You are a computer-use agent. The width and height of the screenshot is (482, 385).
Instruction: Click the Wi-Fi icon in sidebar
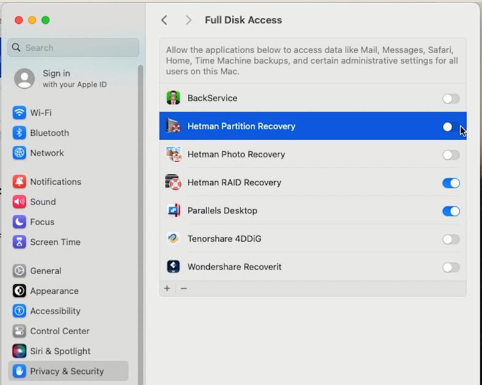pos(19,113)
